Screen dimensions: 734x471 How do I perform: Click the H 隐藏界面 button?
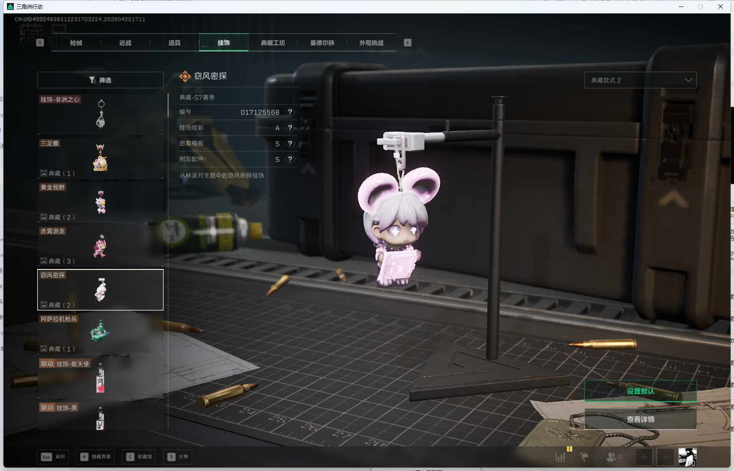pos(96,457)
